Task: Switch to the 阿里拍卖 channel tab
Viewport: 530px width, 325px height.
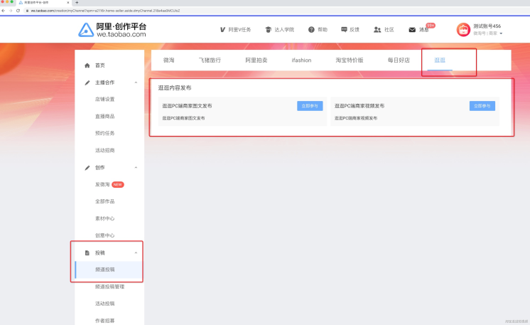Action: click(x=256, y=60)
